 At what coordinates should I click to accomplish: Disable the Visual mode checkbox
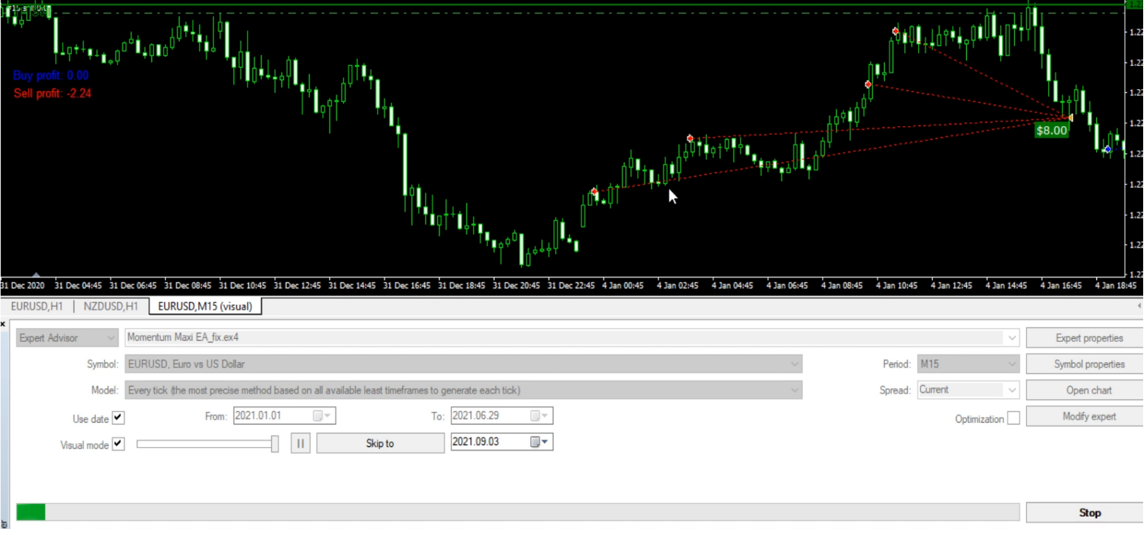coord(118,444)
